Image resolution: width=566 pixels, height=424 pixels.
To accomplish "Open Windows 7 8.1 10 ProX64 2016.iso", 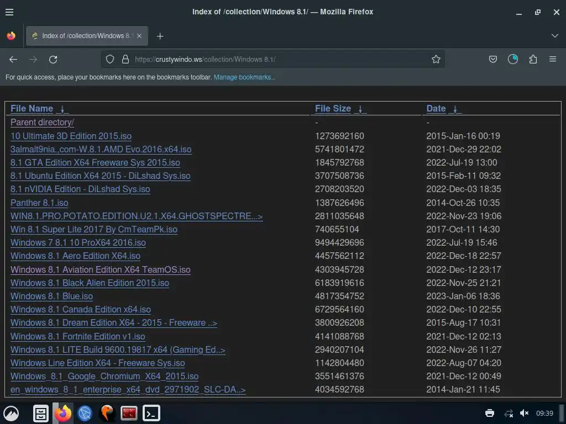I will pyautogui.click(x=78, y=243).
